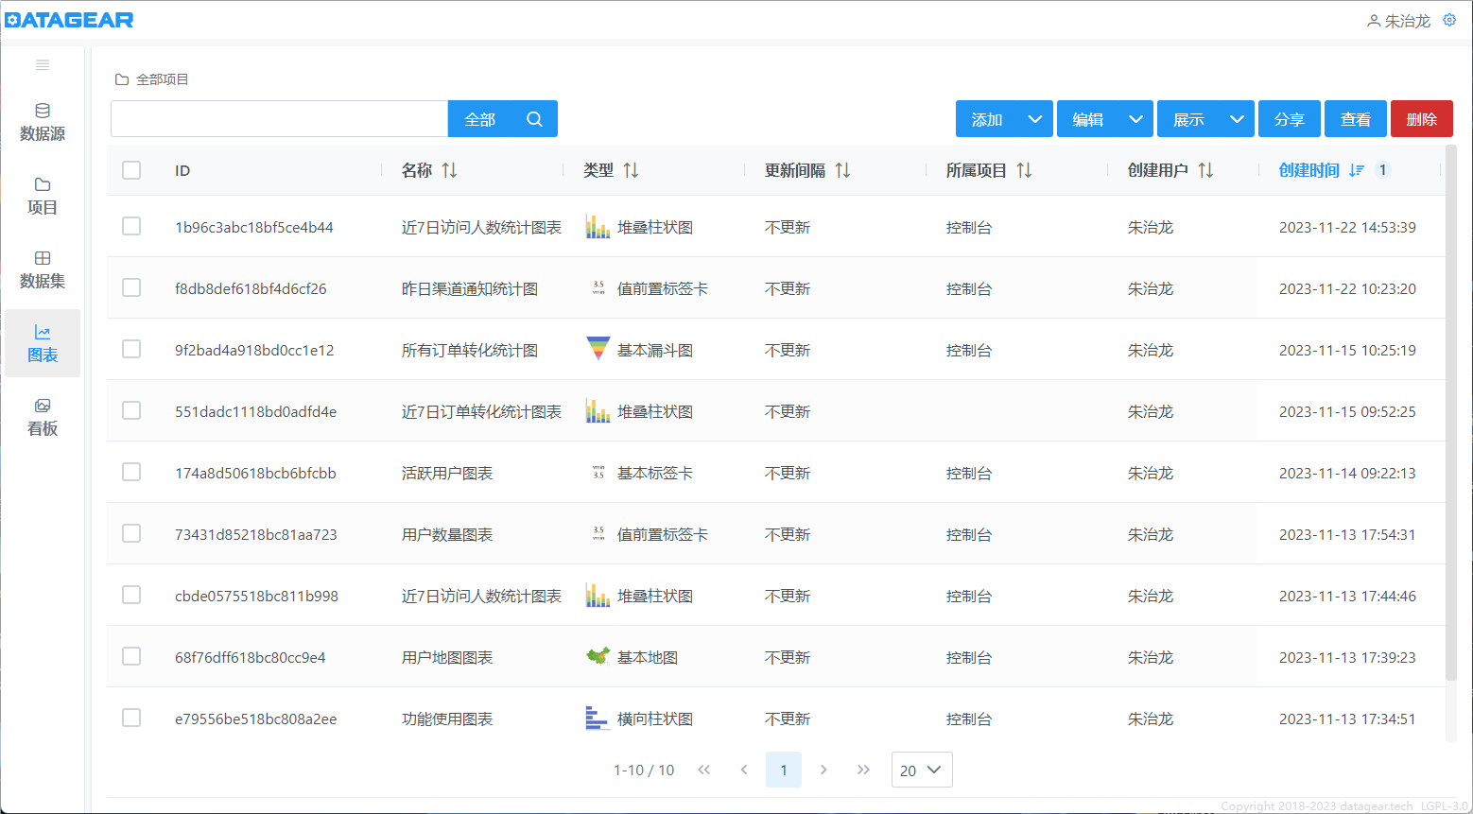
Task: Check the row with ID 1b96c3abc18bf5ce4b44
Action: [x=131, y=226]
